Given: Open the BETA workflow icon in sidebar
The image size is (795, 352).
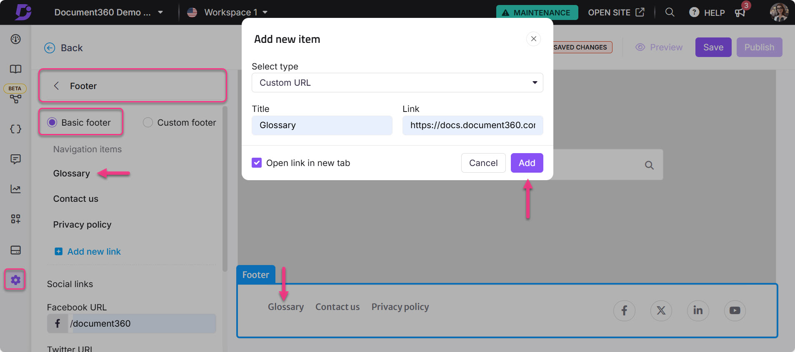Looking at the screenshot, I should click(16, 99).
